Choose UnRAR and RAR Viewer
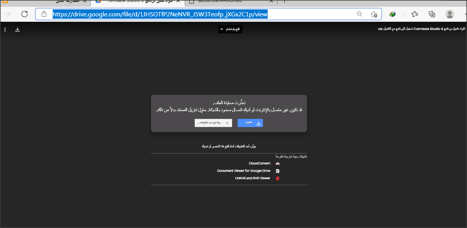This screenshot has height=228, width=467. pyautogui.click(x=257, y=178)
